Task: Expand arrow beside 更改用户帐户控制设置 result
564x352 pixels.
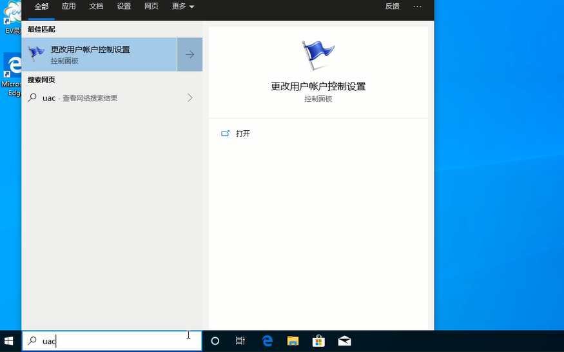Action: click(190, 55)
